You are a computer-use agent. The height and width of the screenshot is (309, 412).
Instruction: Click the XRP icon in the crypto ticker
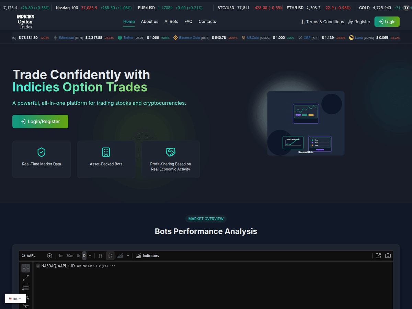pos(300,38)
